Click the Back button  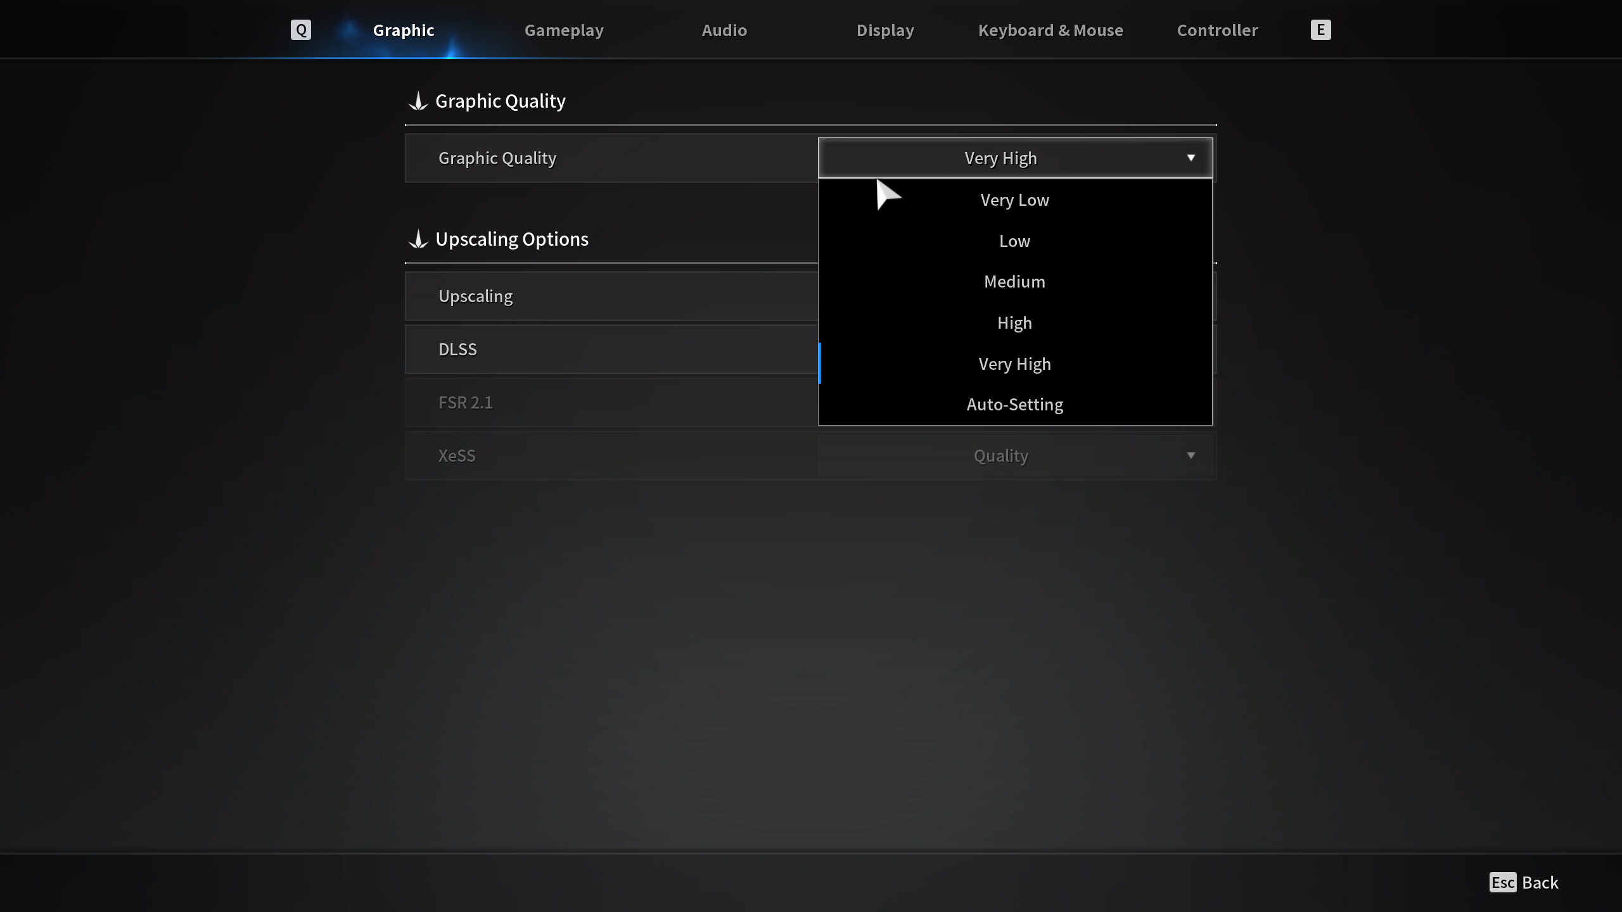click(1540, 882)
